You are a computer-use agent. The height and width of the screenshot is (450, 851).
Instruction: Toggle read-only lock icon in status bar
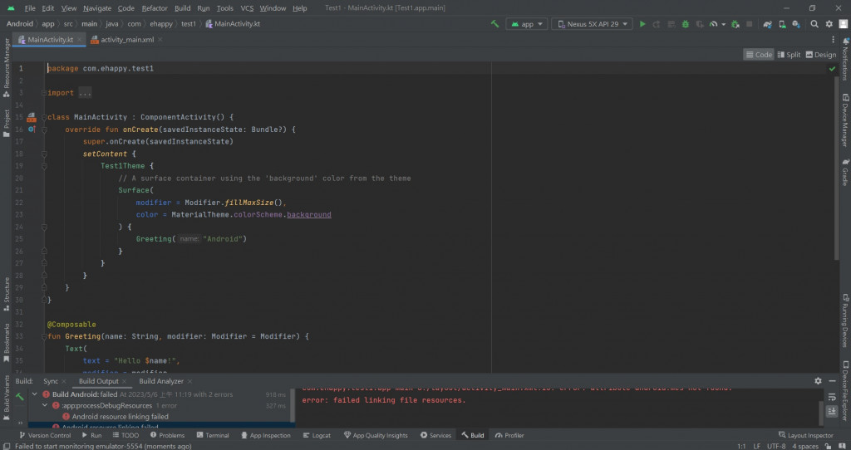pos(829,446)
